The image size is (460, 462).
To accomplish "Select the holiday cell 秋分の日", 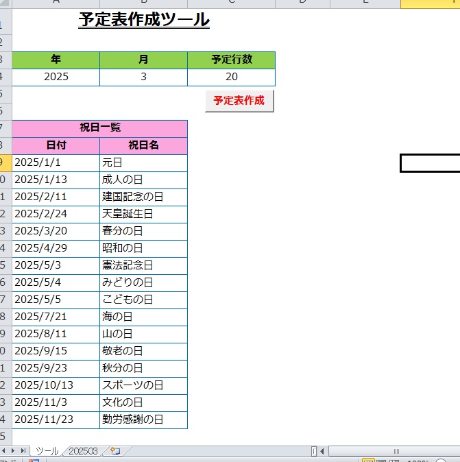I will (143, 368).
